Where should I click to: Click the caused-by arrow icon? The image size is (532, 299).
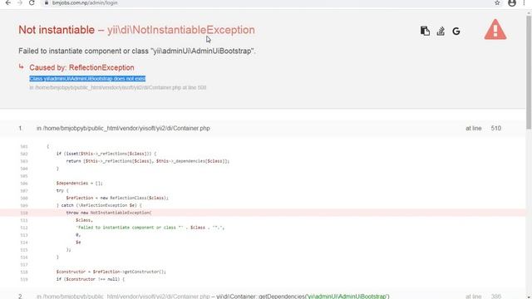click(22, 66)
